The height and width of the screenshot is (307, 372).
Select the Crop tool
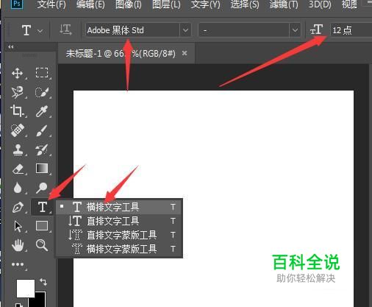point(17,111)
